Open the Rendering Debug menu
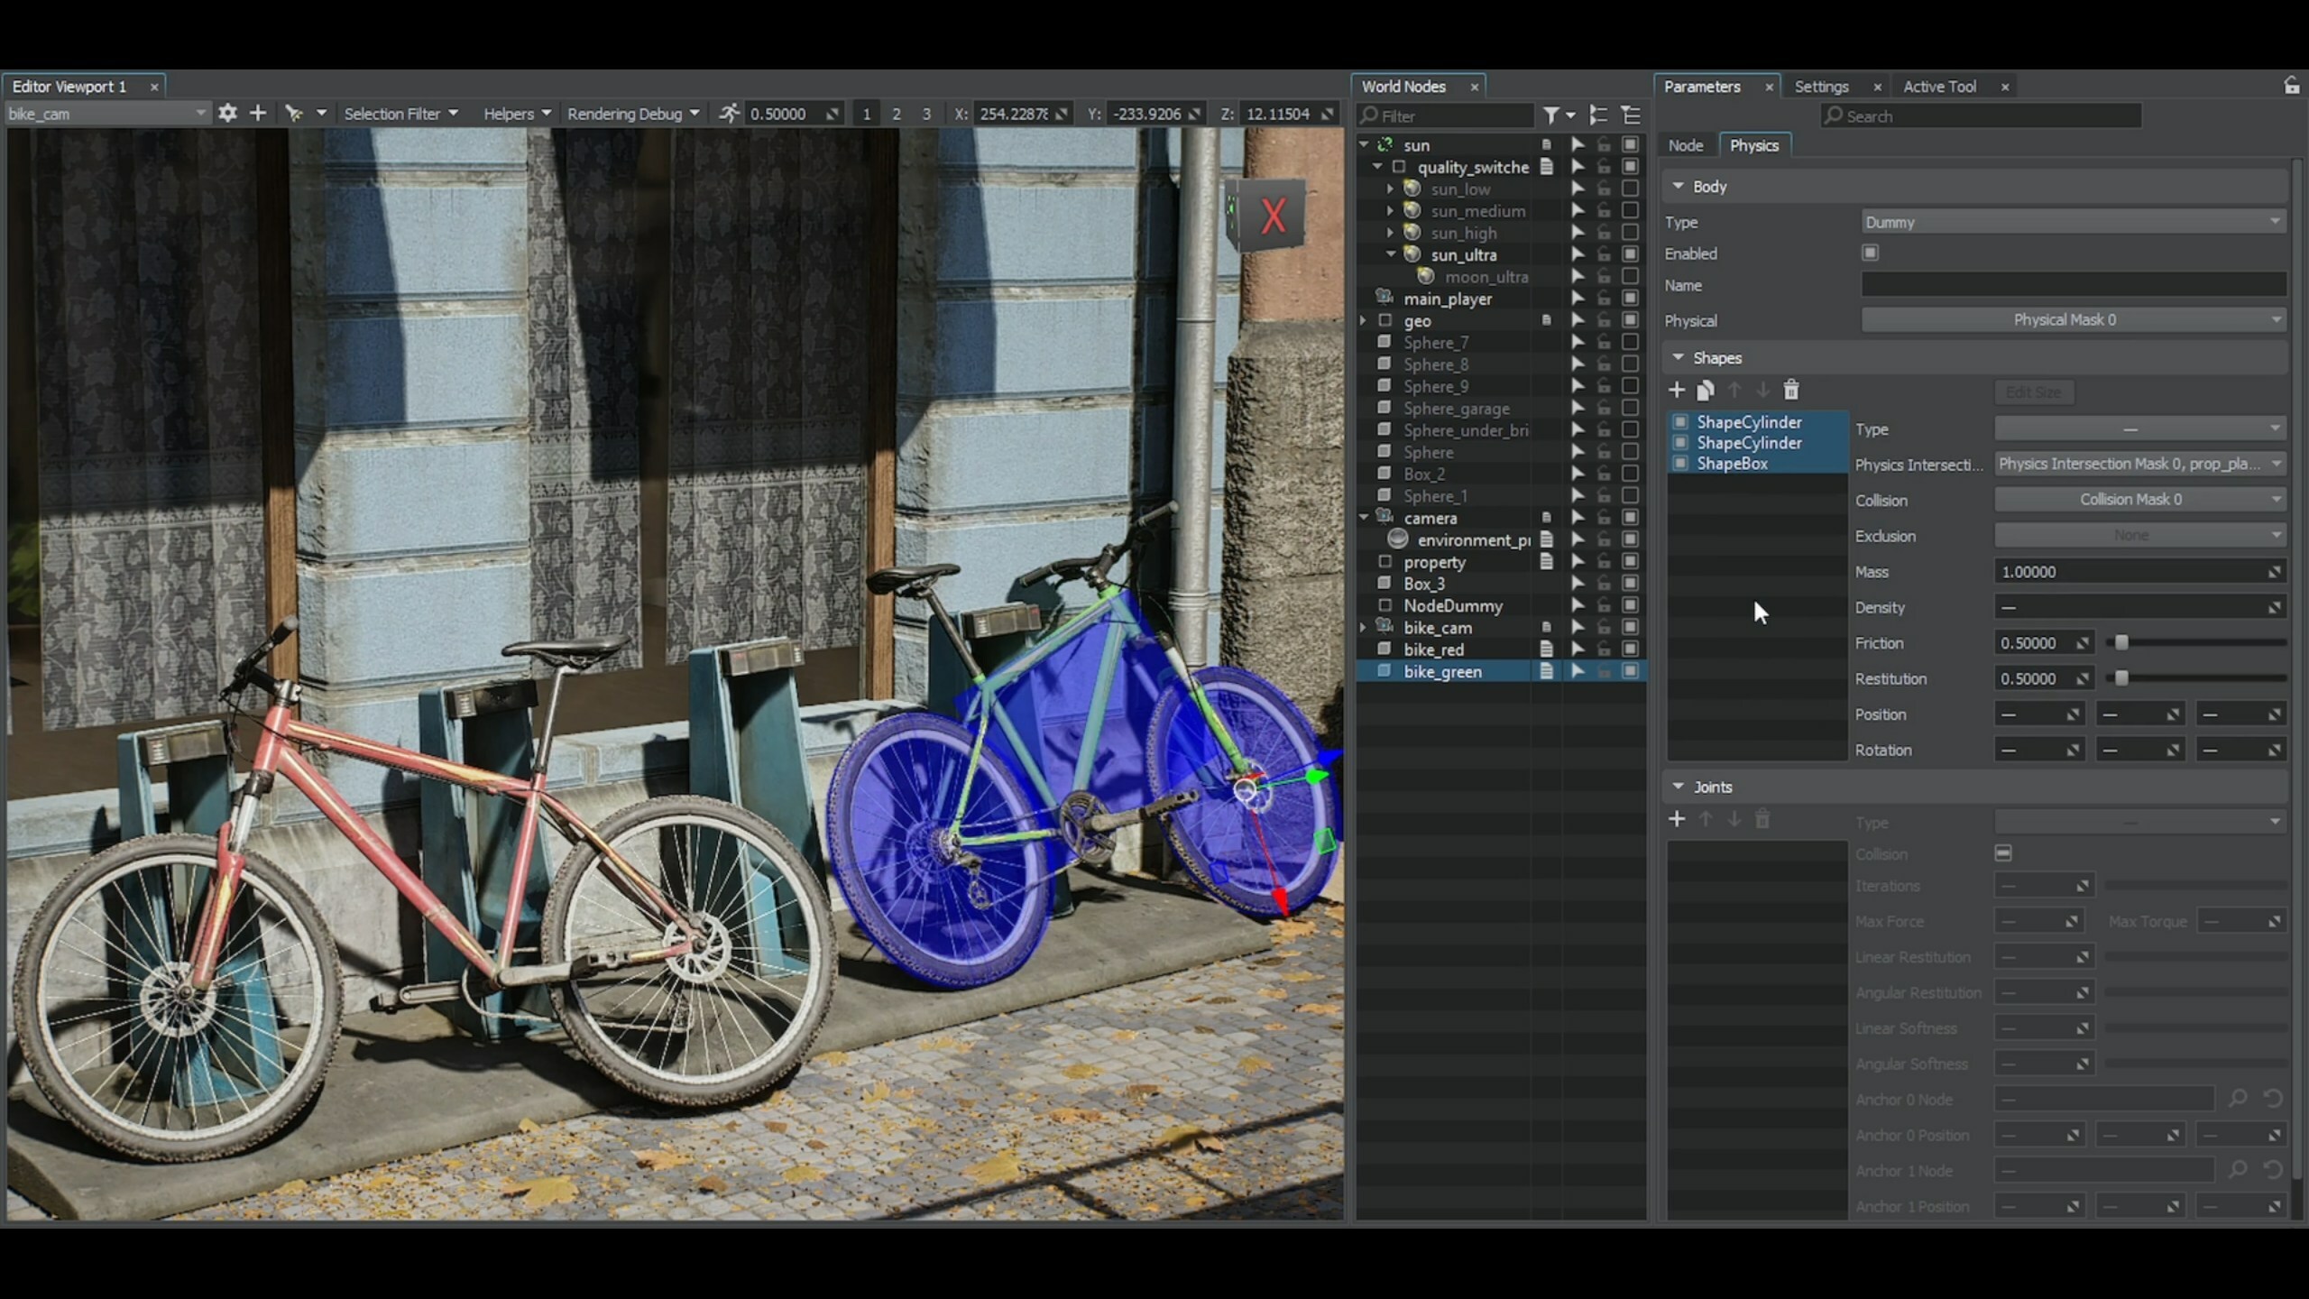2309x1299 pixels. [632, 114]
